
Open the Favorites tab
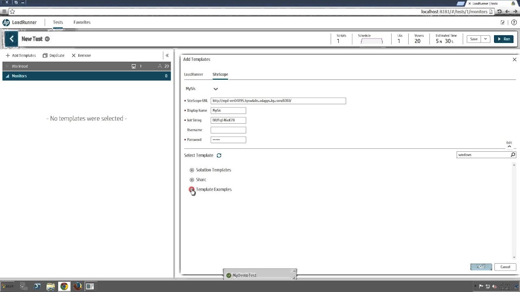[82, 23]
